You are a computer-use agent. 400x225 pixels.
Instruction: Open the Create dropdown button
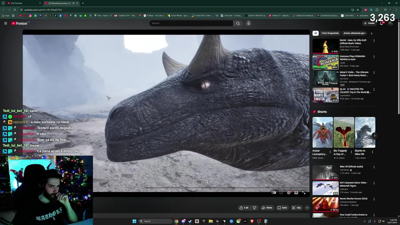tap(369, 23)
